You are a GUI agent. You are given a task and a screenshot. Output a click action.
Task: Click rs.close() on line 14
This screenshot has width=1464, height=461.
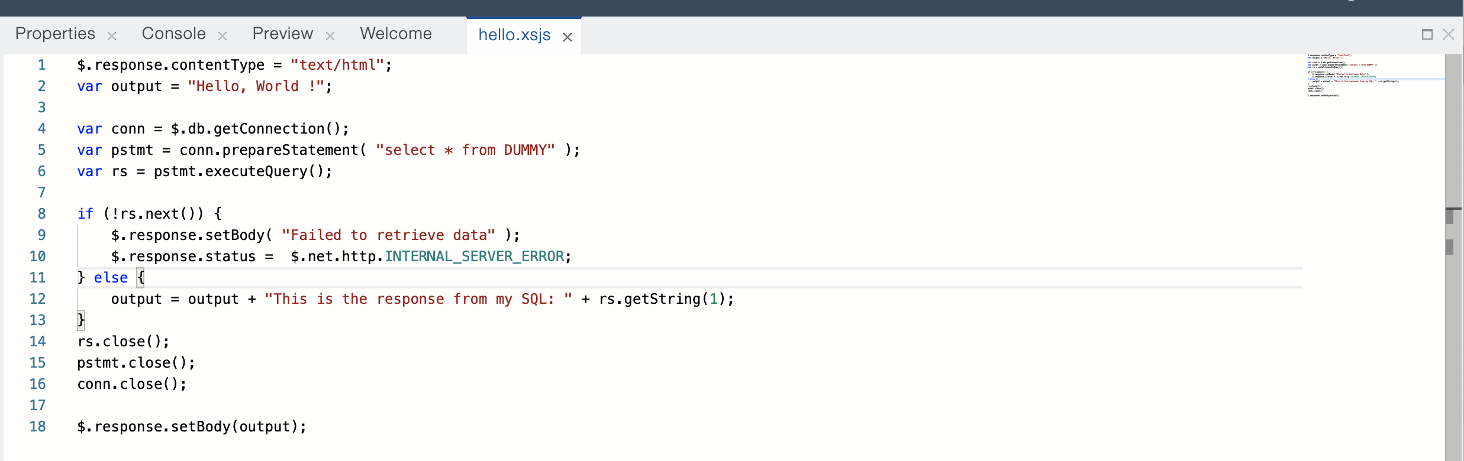120,342
